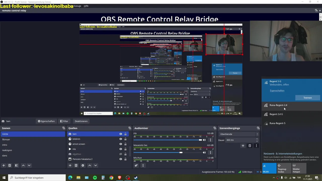This screenshot has width=322, height=181.
Task: Hide the ben source with its eye icon
Action: pos(121,134)
